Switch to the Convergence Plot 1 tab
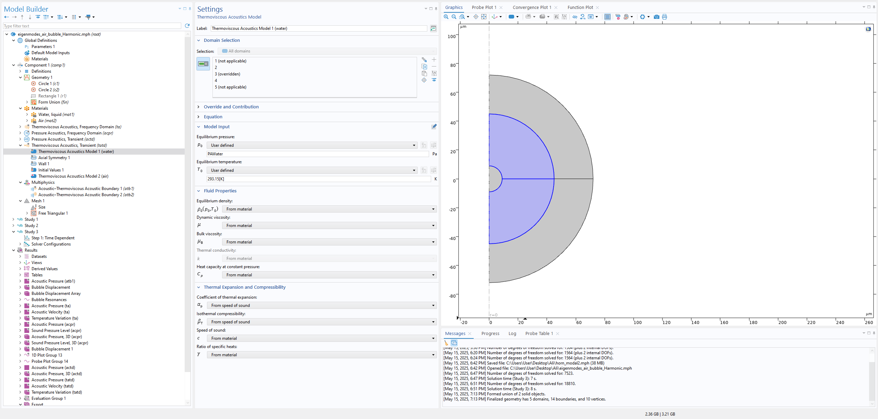 pos(532,8)
